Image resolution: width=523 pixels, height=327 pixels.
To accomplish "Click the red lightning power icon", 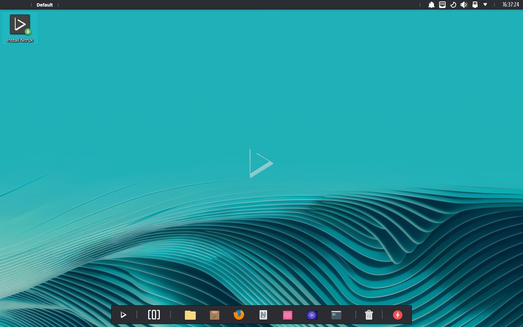I will 398,315.
